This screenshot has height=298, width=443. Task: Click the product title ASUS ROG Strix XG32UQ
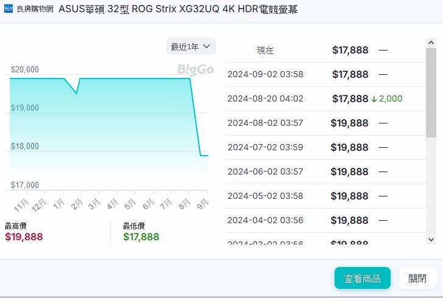pos(178,9)
